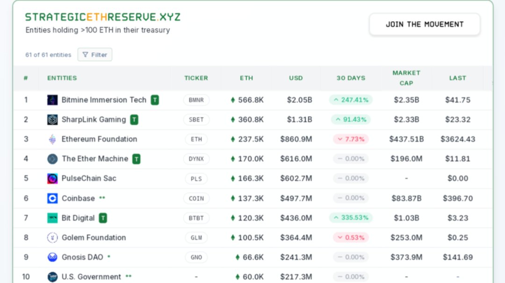This screenshot has height=283, width=505.
Task: Click the green dots next to Coinbase
Action: [102, 198]
